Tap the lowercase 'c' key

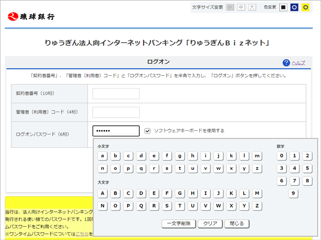pyautogui.click(x=128, y=156)
